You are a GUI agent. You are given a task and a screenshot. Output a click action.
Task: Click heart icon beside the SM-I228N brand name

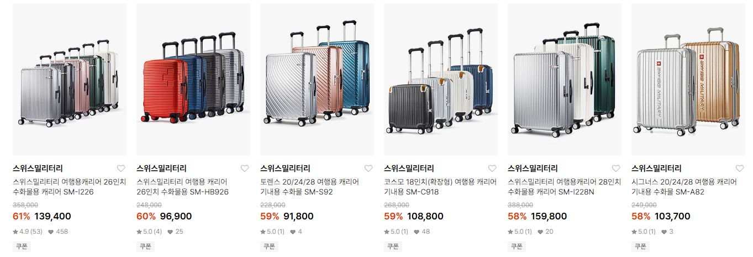pyautogui.click(x=616, y=169)
